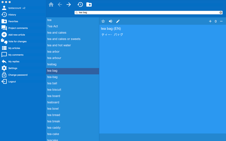The height and width of the screenshot is (141, 226).
Task: Open the Settings label
Action: 13,68
